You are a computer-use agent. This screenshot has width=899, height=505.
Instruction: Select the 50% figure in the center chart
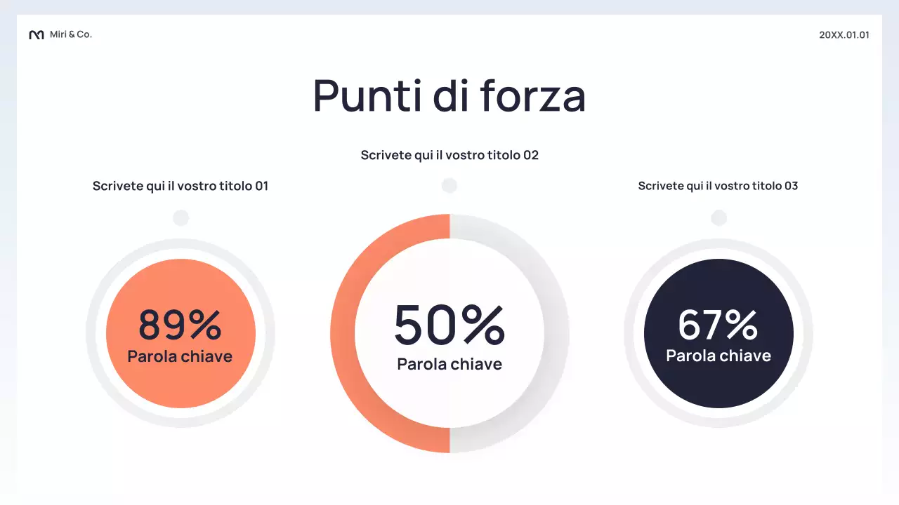(x=449, y=325)
